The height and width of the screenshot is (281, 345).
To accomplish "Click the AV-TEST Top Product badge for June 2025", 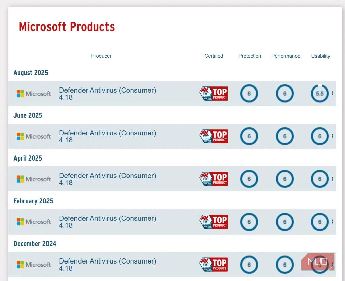I will coord(214,136).
